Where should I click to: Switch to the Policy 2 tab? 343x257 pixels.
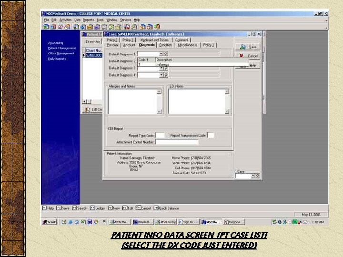coord(112,40)
